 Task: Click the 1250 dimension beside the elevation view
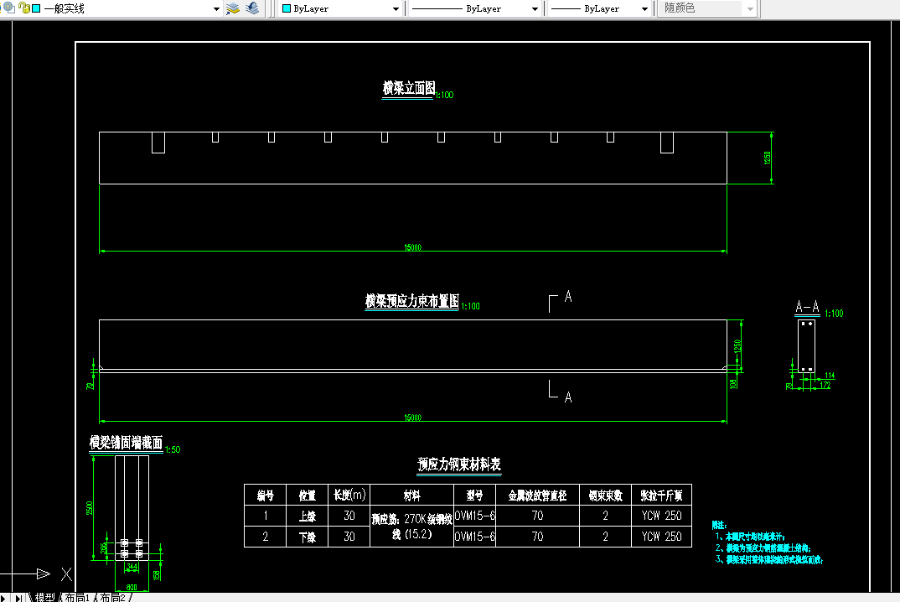click(768, 158)
